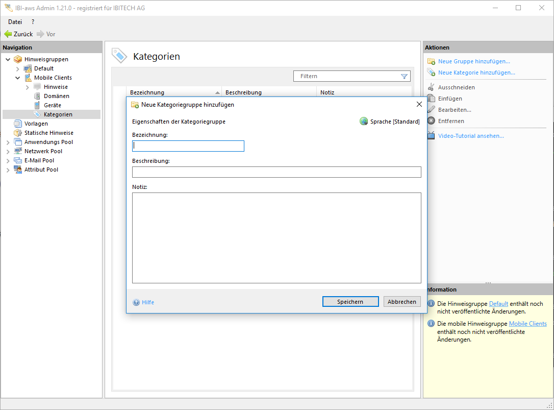This screenshot has width=554, height=410.
Task: Expand the E-Mail Pool node
Action: click(x=8, y=161)
